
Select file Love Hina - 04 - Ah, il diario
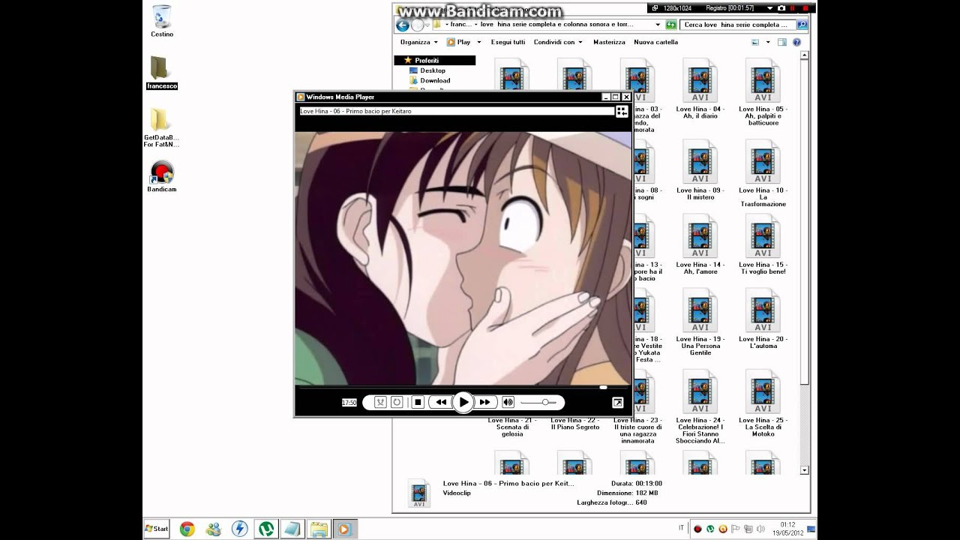pos(700,88)
